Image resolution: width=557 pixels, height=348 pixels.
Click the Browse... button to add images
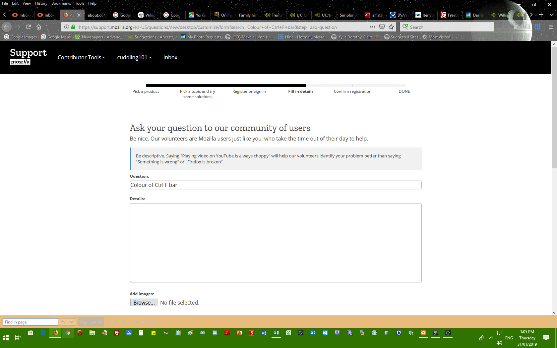(144, 303)
